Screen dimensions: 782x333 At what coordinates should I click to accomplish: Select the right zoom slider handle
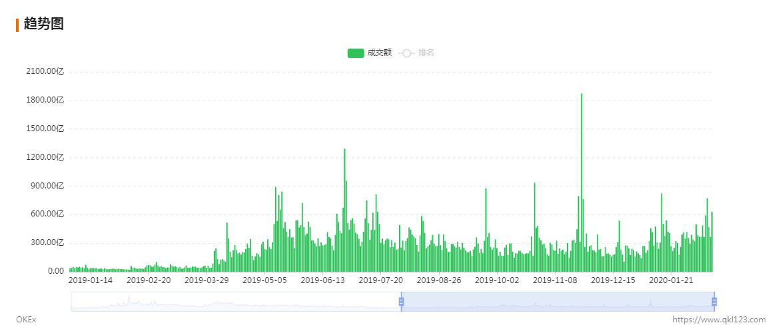[714, 302]
